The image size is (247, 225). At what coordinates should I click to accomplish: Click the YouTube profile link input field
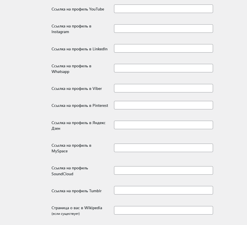164,9
